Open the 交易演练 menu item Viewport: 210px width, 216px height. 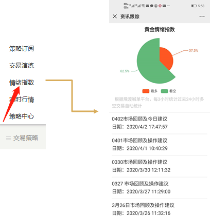click(x=22, y=66)
